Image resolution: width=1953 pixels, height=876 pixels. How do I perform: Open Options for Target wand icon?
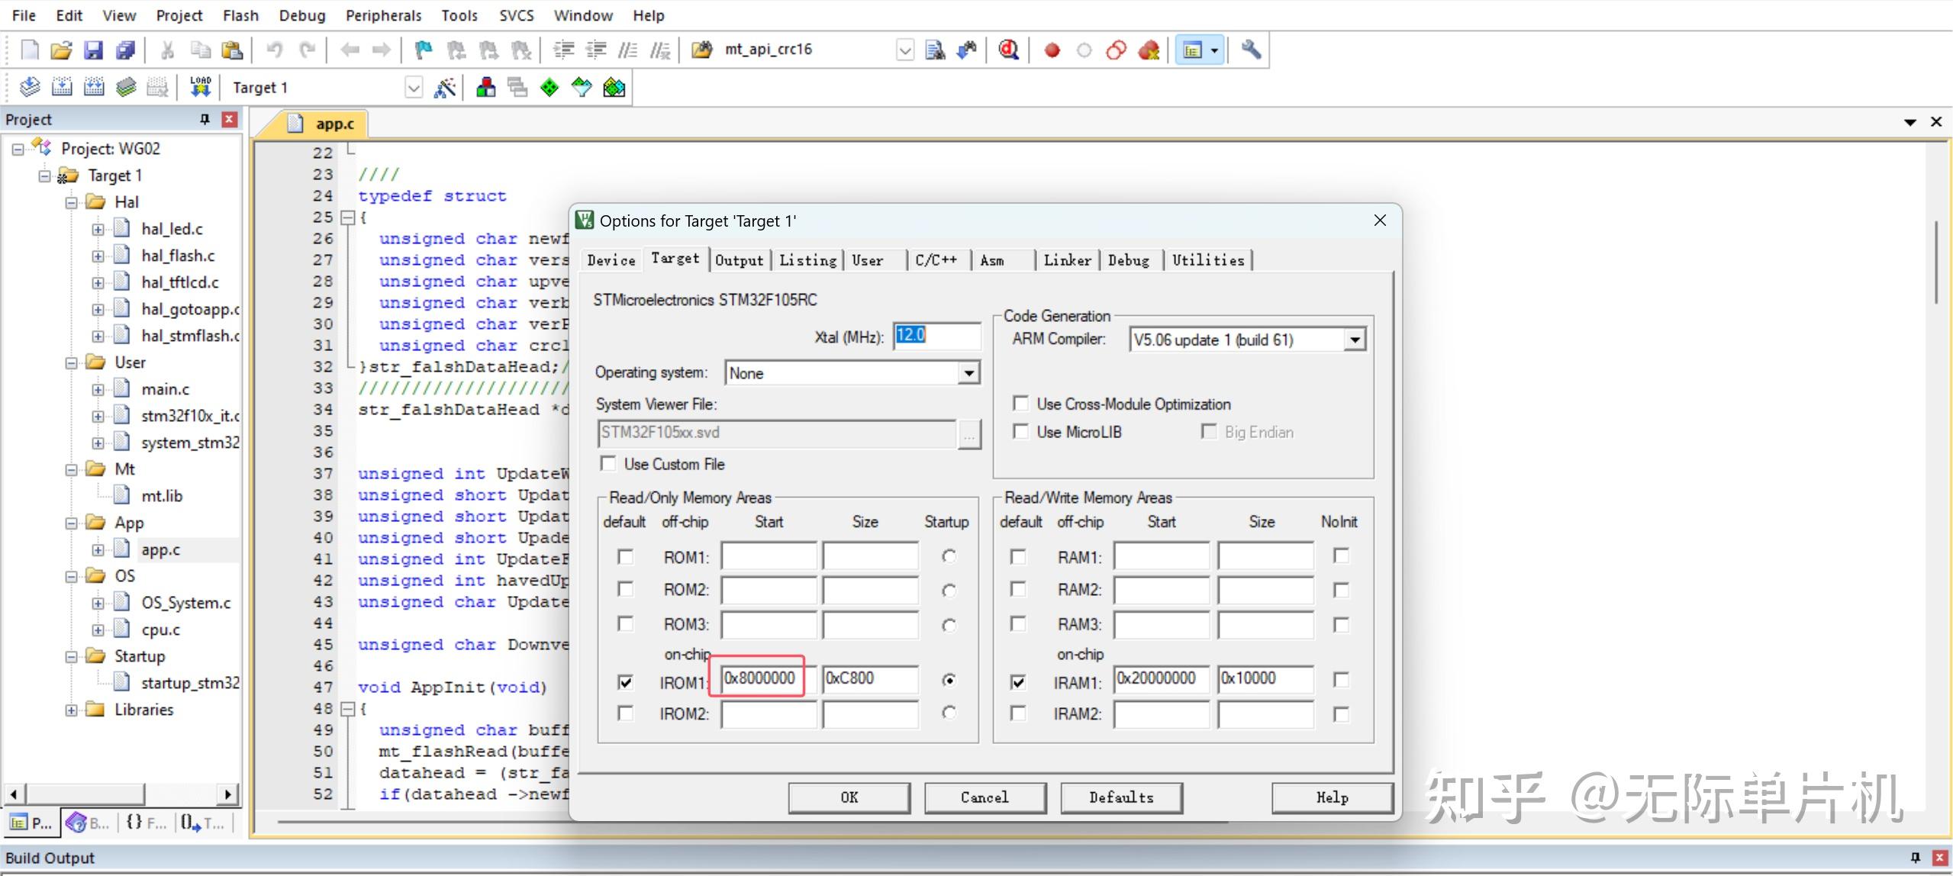(x=445, y=88)
